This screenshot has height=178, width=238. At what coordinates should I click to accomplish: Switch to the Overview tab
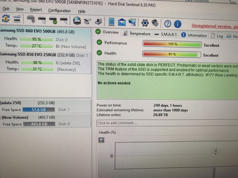pos(108,32)
